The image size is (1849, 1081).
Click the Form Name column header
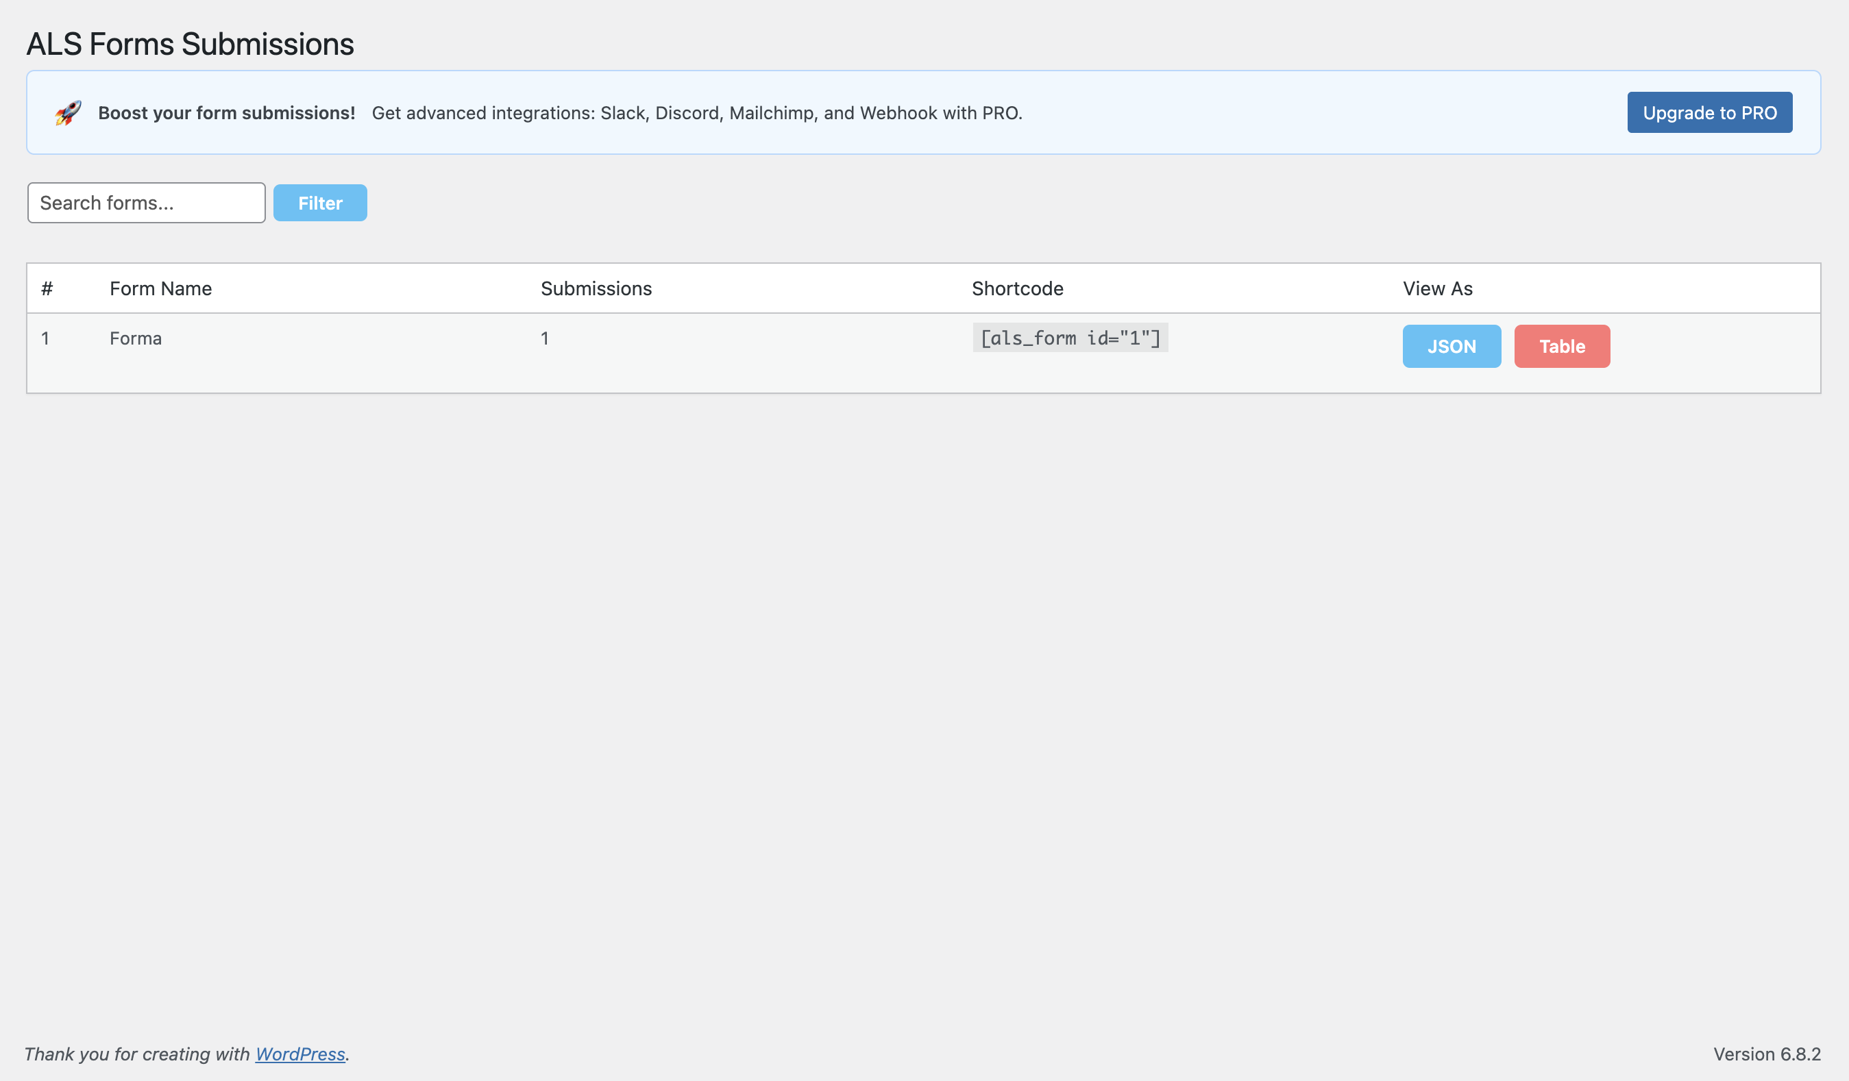point(160,288)
